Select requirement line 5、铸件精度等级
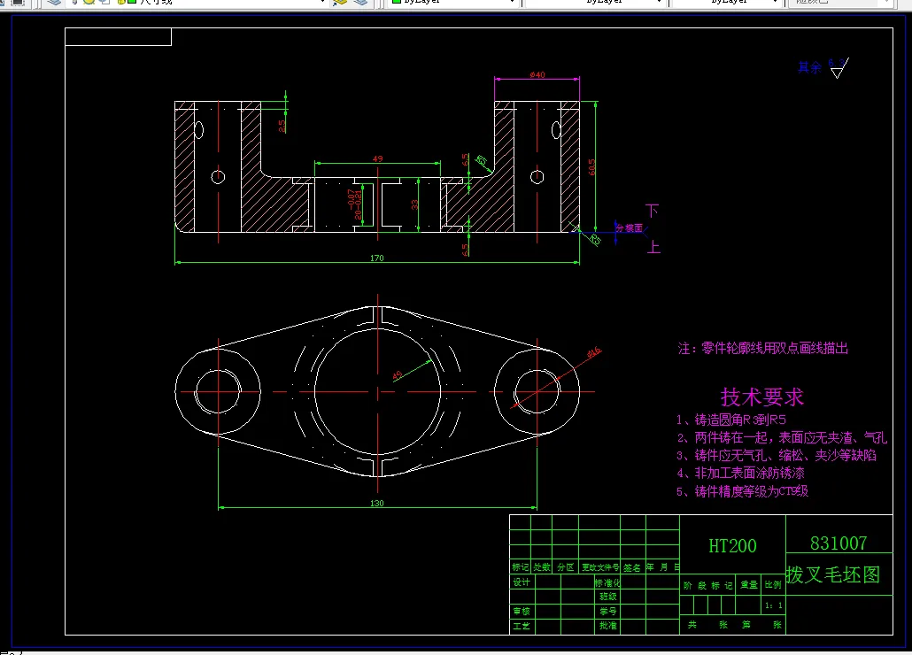The image size is (912, 655). [742, 491]
